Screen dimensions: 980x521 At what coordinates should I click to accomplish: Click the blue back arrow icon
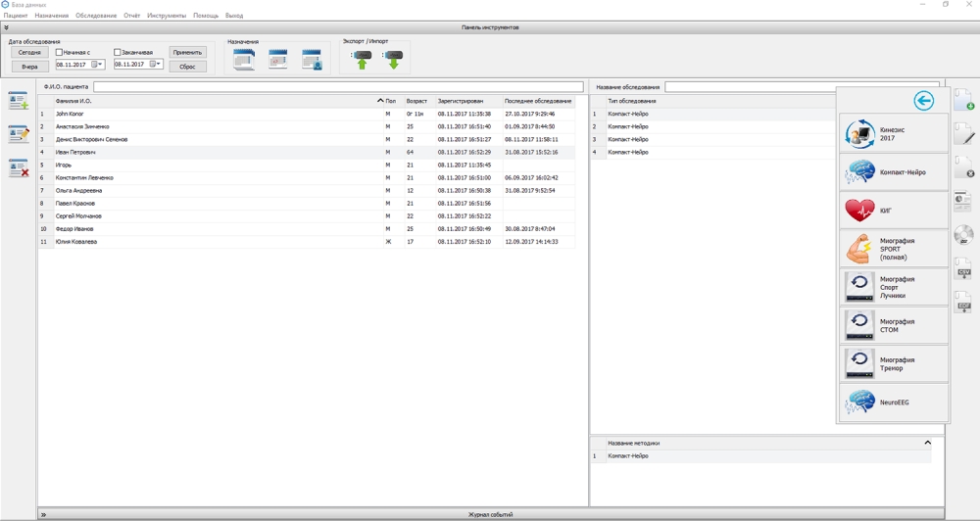pos(922,101)
